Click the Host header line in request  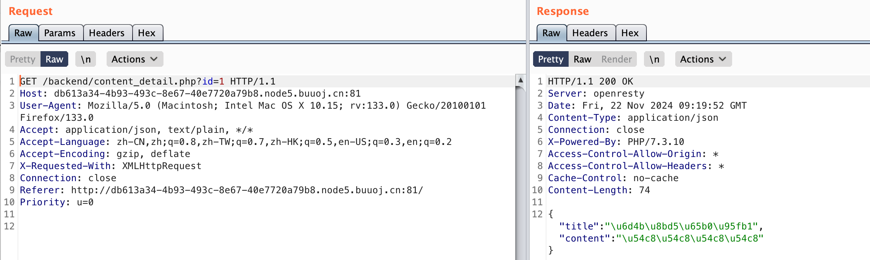[190, 94]
